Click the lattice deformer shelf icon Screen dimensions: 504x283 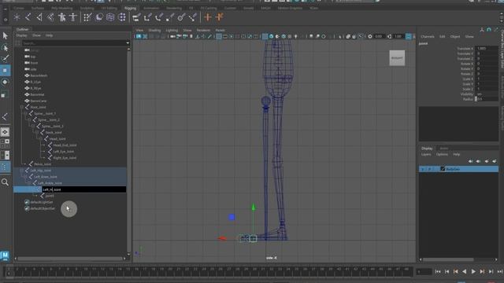[110, 17]
